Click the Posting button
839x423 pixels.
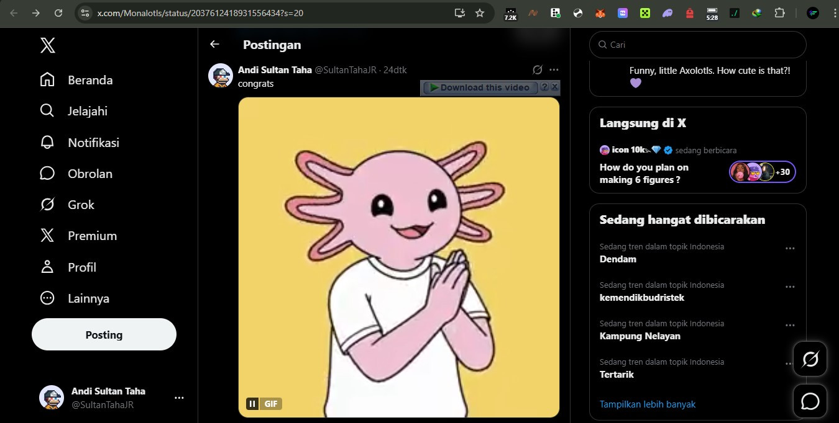104,334
